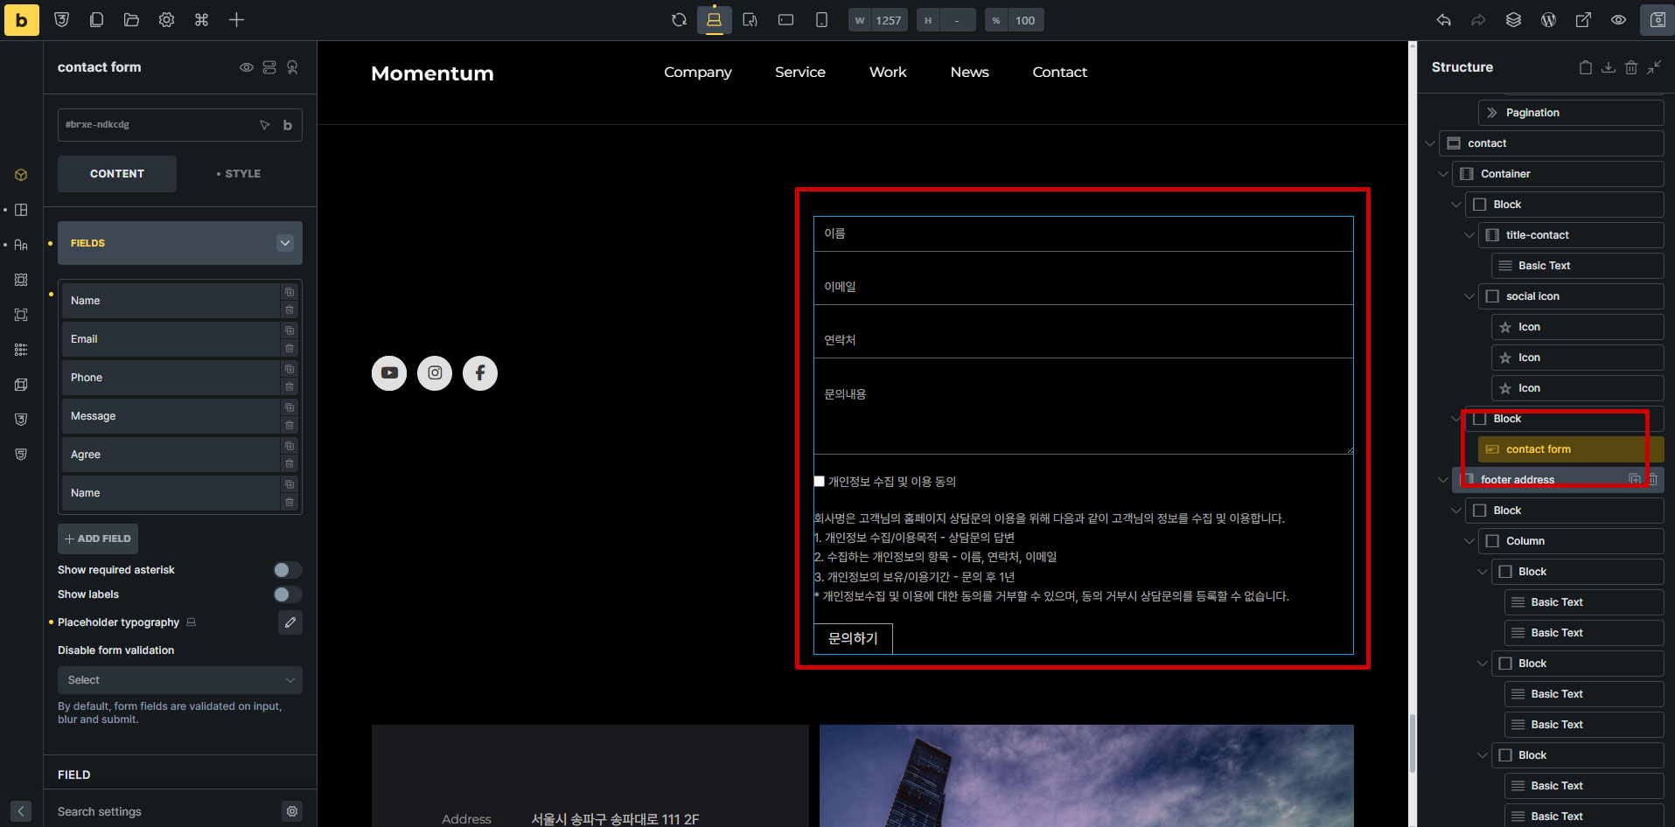Click the ADD FIELD button
The image size is (1675, 827).
tap(98, 539)
